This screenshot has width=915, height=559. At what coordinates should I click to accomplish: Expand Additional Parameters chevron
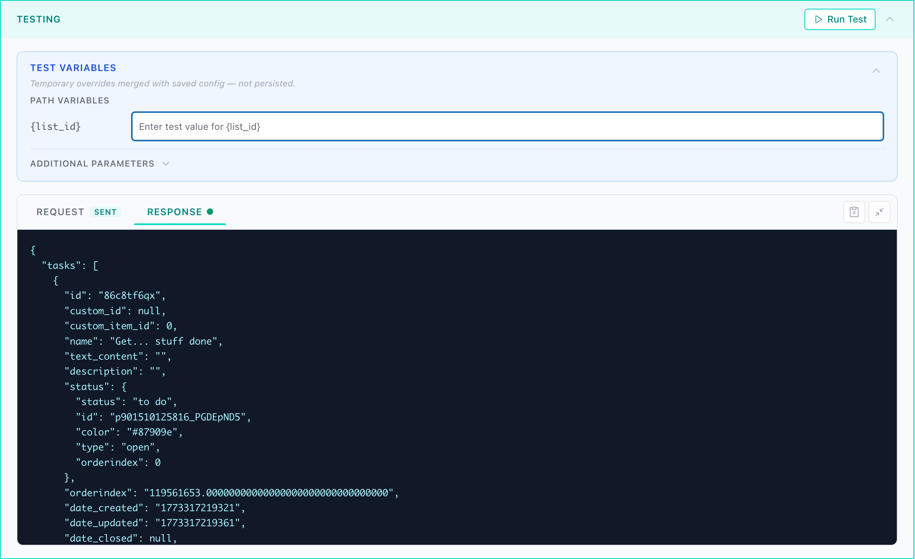click(x=166, y=164)
